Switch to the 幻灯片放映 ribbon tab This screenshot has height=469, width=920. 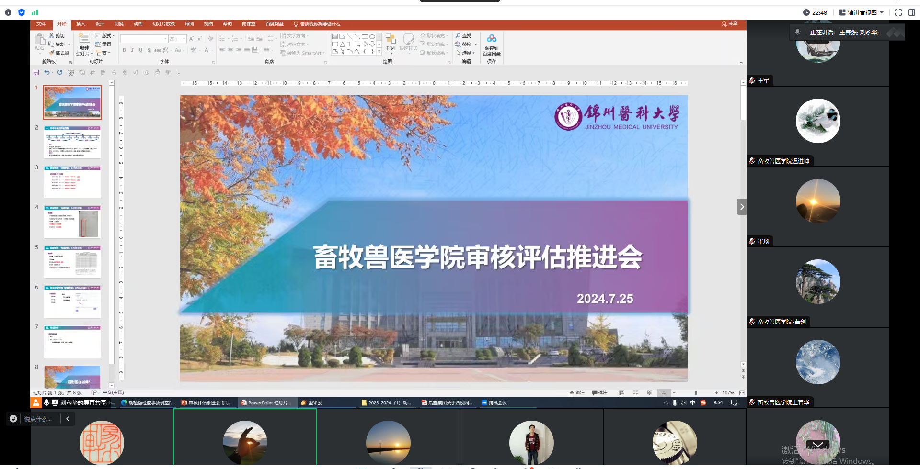pyautogui.click(x=163, y=24)
